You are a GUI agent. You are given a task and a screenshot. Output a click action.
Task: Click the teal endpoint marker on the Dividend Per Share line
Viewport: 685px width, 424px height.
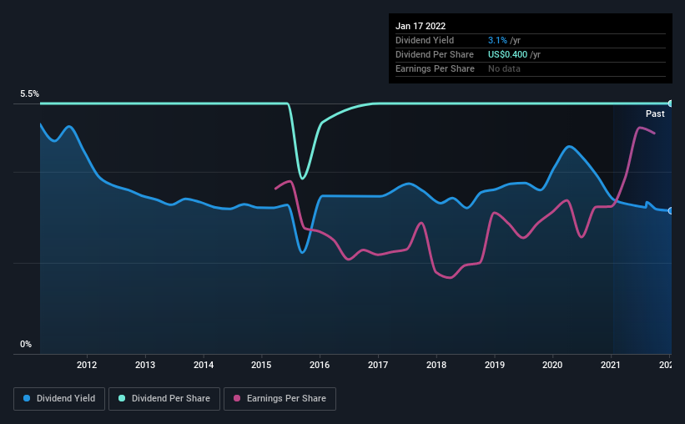pyautogui.click(x=670, y=103)
